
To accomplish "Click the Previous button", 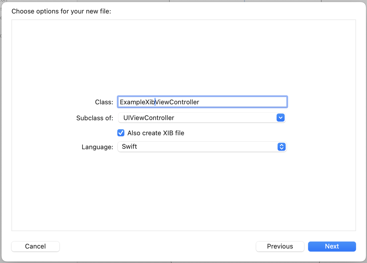I will tap(280, 246).
